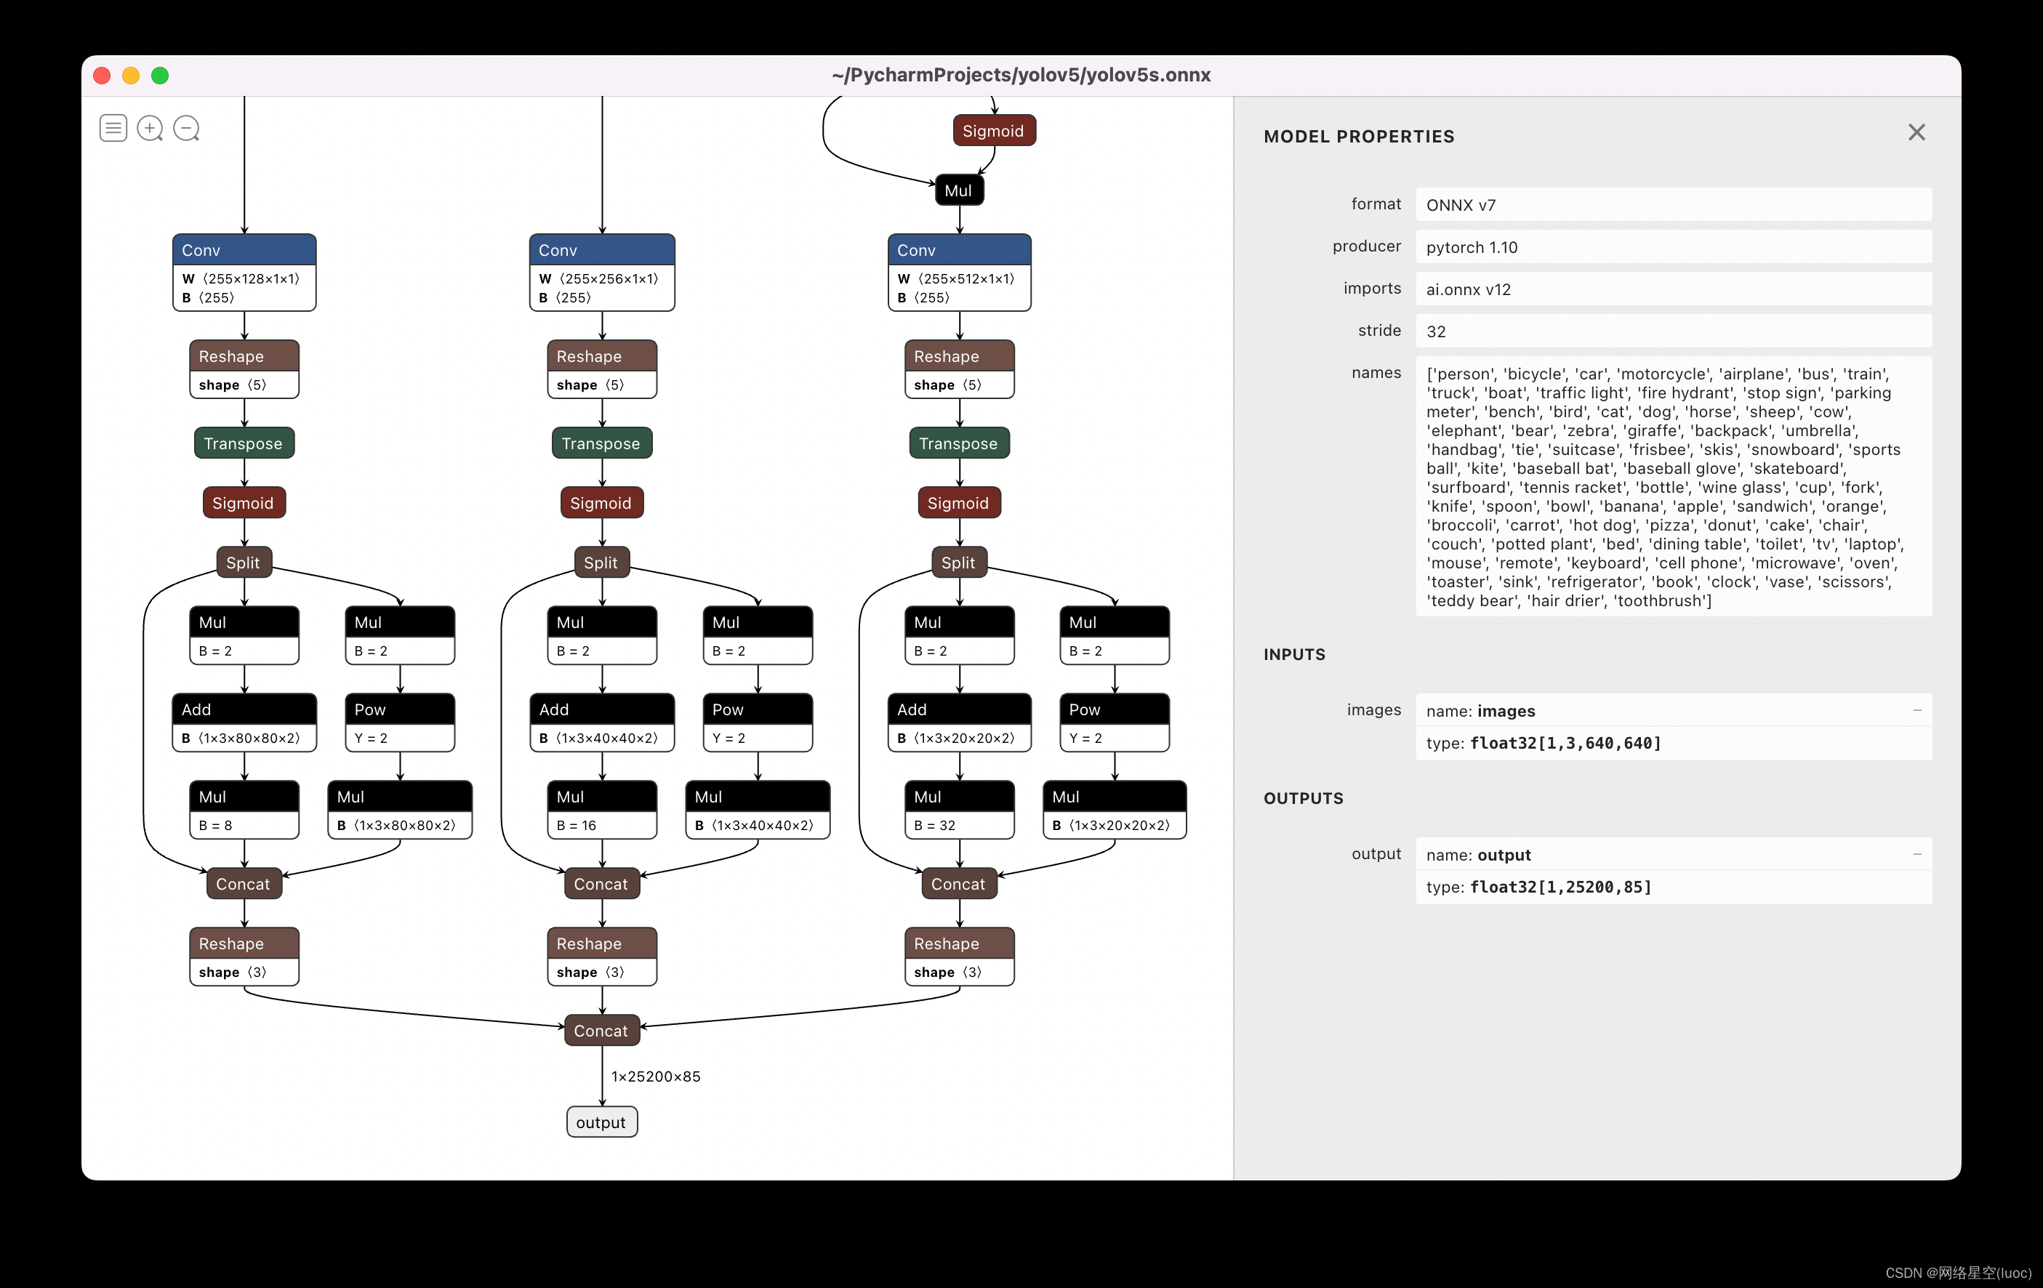
Task: Open the sidebar menu list icon
Action: click(x=113, y=128)
